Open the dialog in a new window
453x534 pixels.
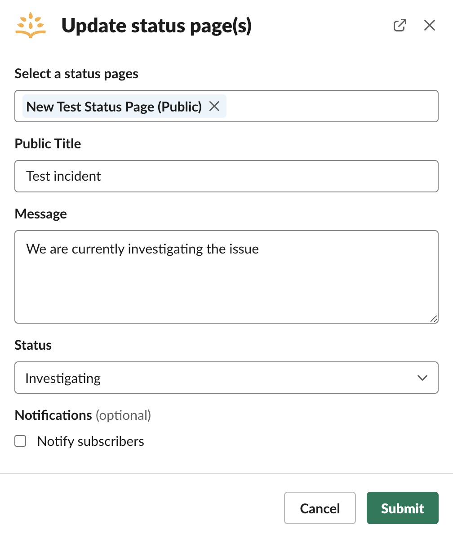click(400, 25)
